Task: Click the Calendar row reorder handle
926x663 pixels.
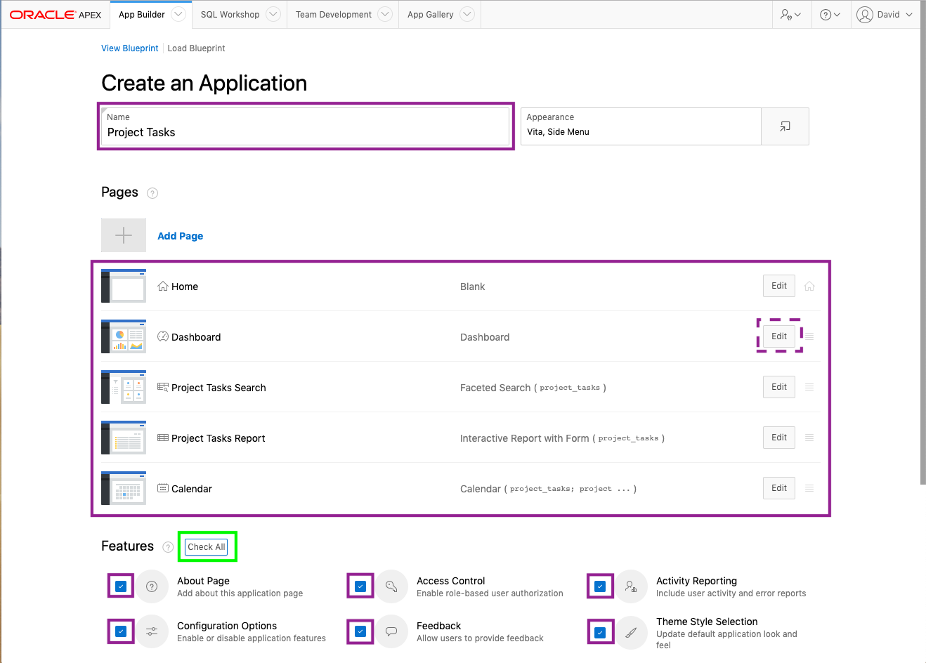Action: pyautogui.click(x=809, y=488)
